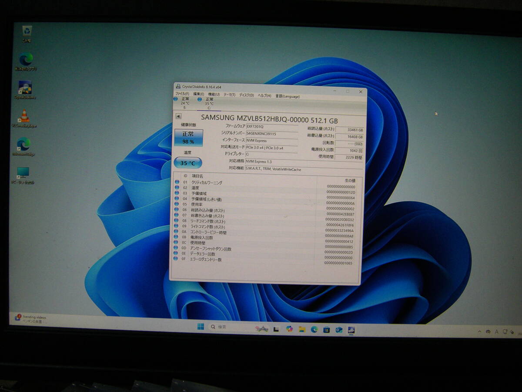Click status icon for 電源投入回数 row 0B

coord(177,237)
